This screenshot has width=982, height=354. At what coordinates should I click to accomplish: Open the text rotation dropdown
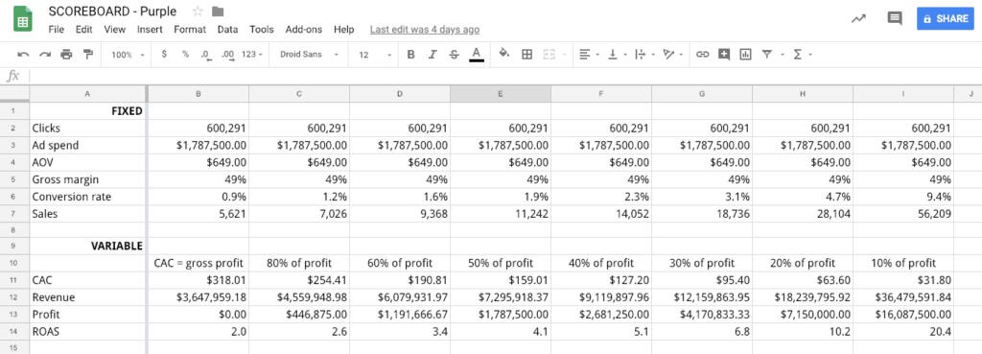click(x=672, y=55)
